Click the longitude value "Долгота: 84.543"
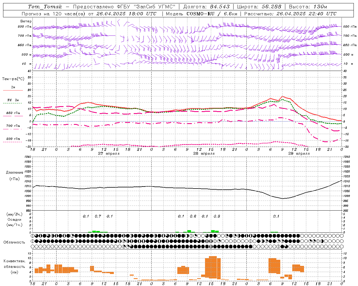The image size is (358, 286). tap(206, 7)
